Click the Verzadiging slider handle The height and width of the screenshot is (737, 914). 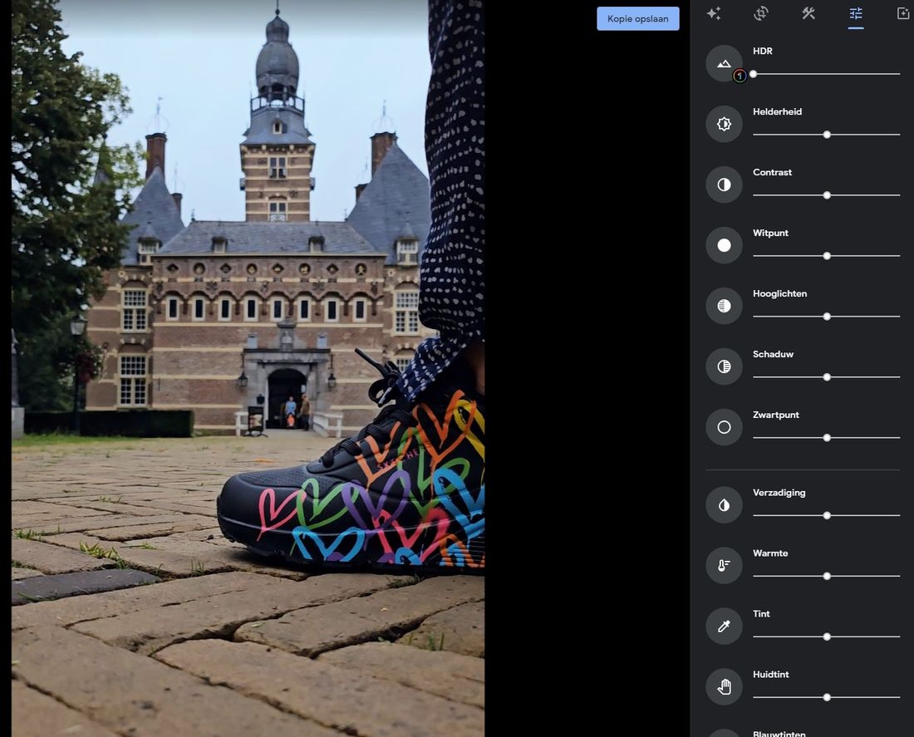[827, 515]
